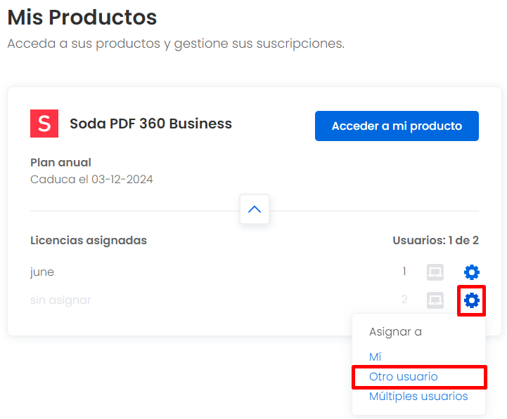Click the sin asignar license entry

coord(60,300)
